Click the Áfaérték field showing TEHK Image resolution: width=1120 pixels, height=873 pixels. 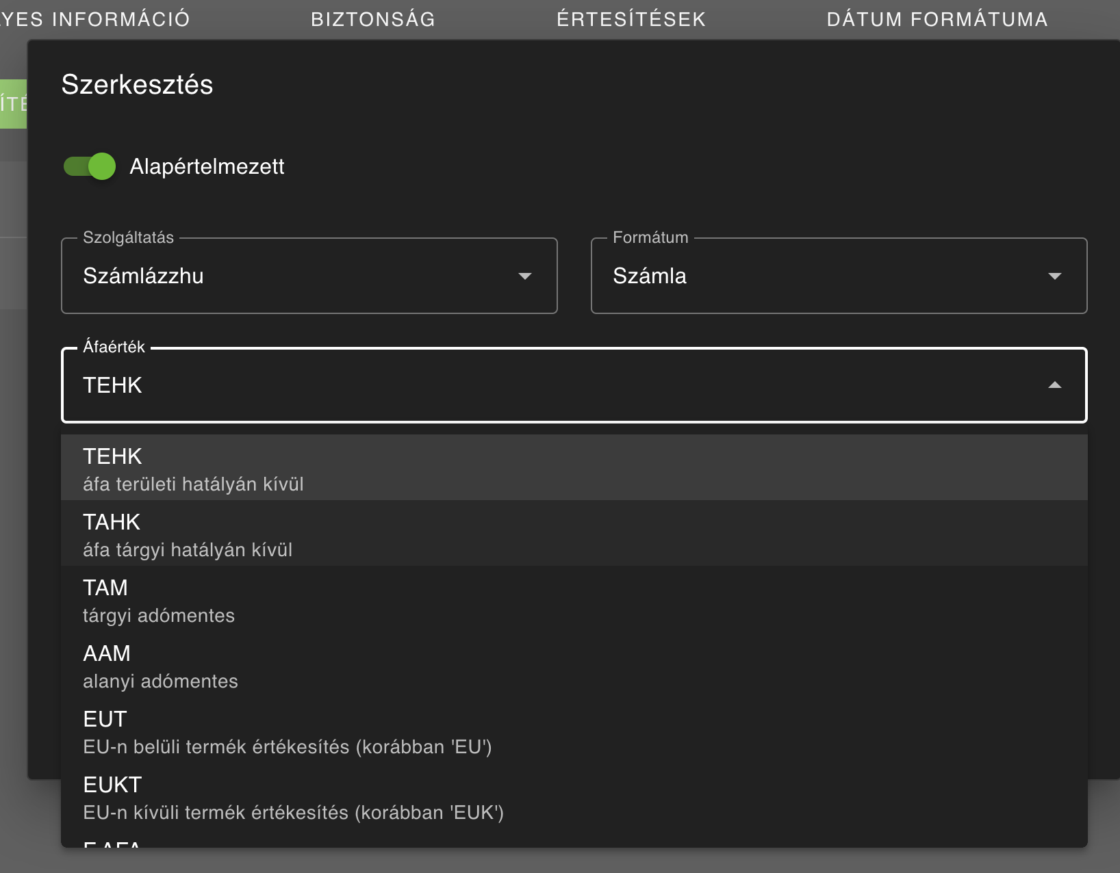pos(548,385)
